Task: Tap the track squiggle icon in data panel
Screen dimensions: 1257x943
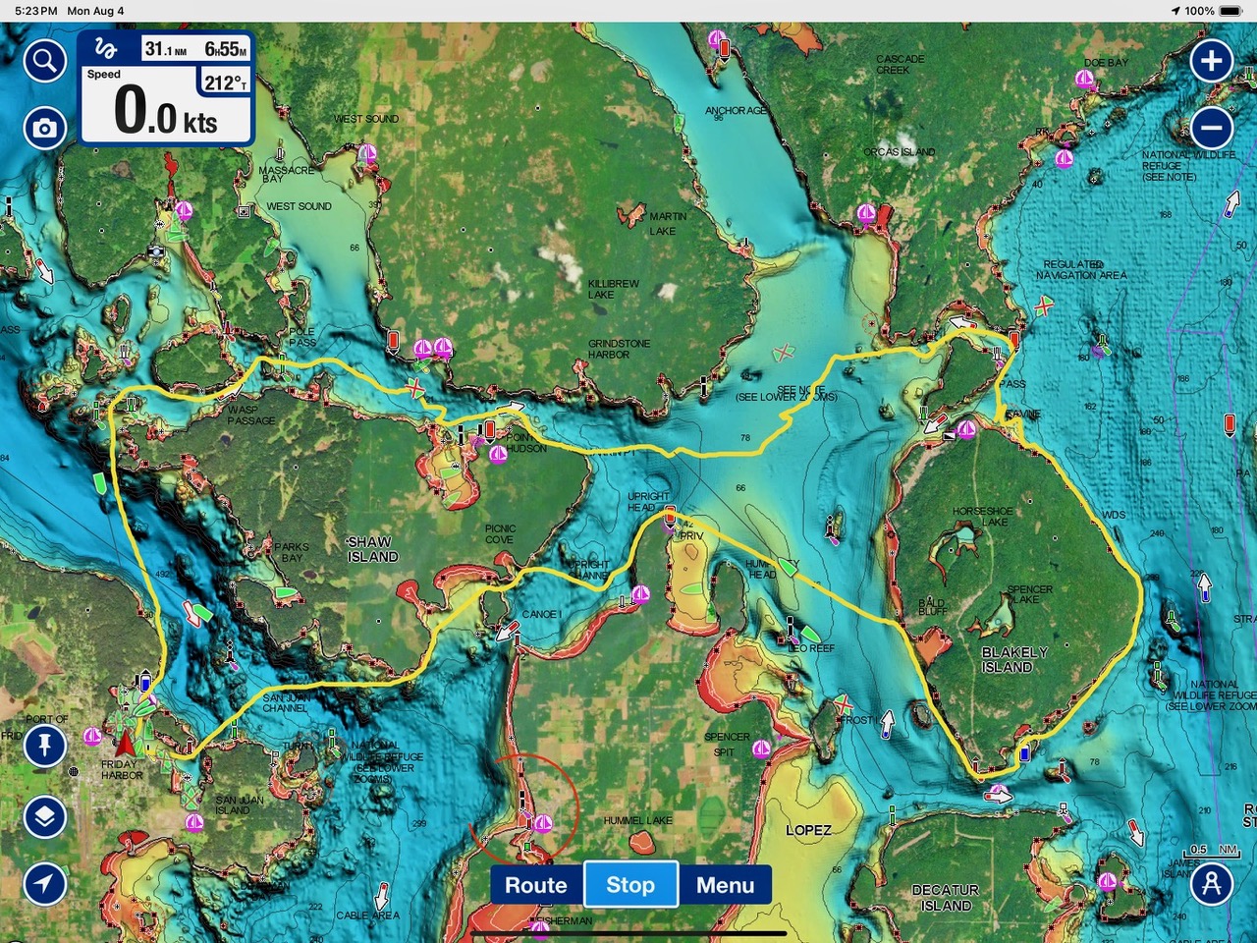Action: coord(106,49)
